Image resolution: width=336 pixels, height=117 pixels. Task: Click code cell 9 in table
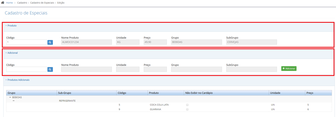119,109
